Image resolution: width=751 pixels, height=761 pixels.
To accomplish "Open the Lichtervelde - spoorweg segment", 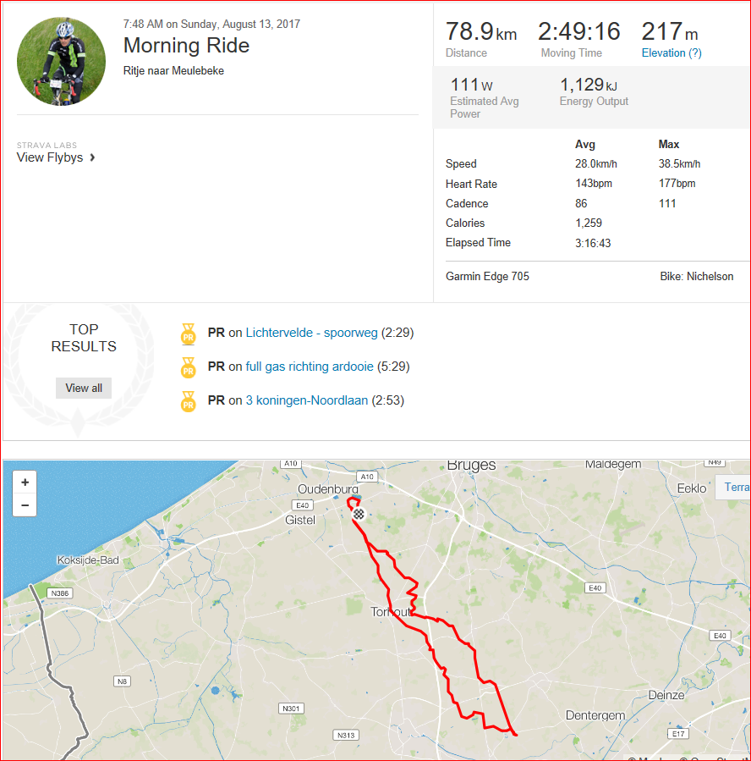I will point(311,333).
